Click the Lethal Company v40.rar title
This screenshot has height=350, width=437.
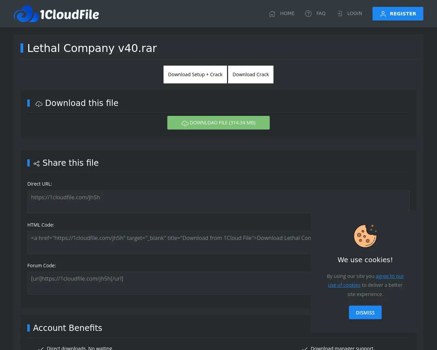tap(92, 48)
